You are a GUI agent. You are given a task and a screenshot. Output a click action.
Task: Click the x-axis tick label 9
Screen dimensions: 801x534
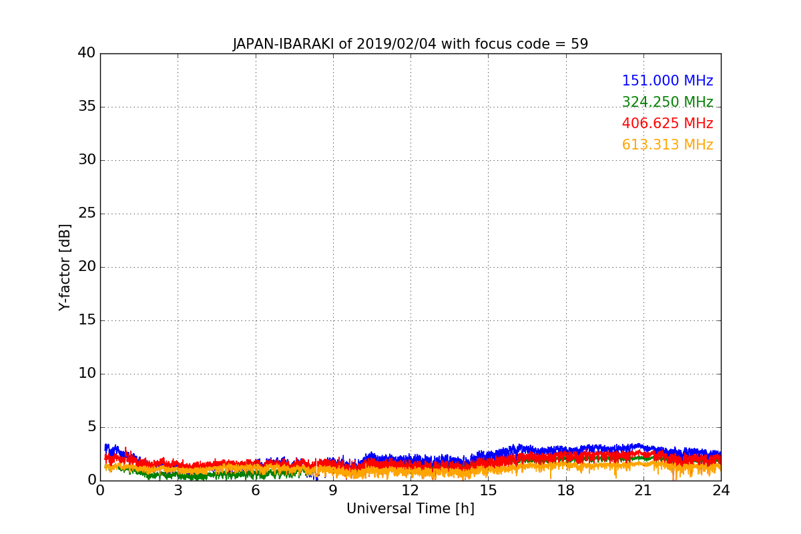coord(333,491)
